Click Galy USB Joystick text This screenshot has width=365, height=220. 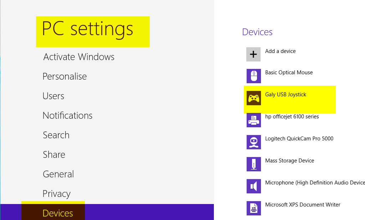[286, 95]
